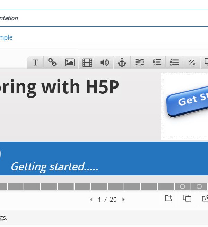Image resolution: width=208 pixels, height=227 pixels.
Task: Click the 1 / 20 slide counter
Action: point(107,200)
